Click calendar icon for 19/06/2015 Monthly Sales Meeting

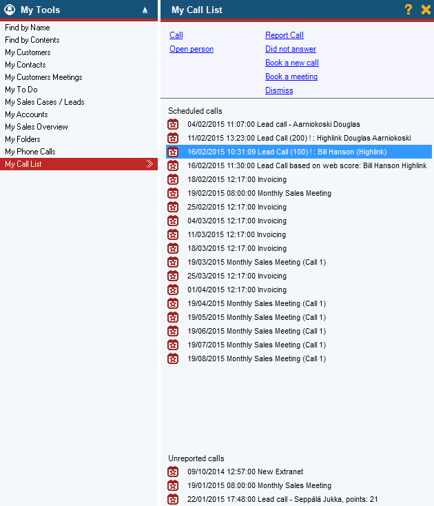(x=173, y=332)
